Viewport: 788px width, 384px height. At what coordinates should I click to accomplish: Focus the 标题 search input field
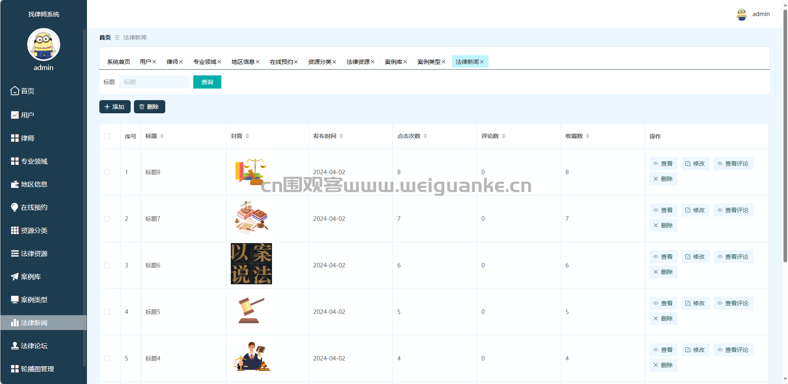(x=154, y=82)
